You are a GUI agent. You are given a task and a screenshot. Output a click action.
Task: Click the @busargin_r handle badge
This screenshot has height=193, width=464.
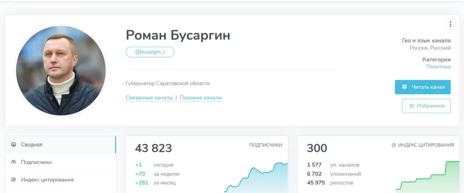150,52
